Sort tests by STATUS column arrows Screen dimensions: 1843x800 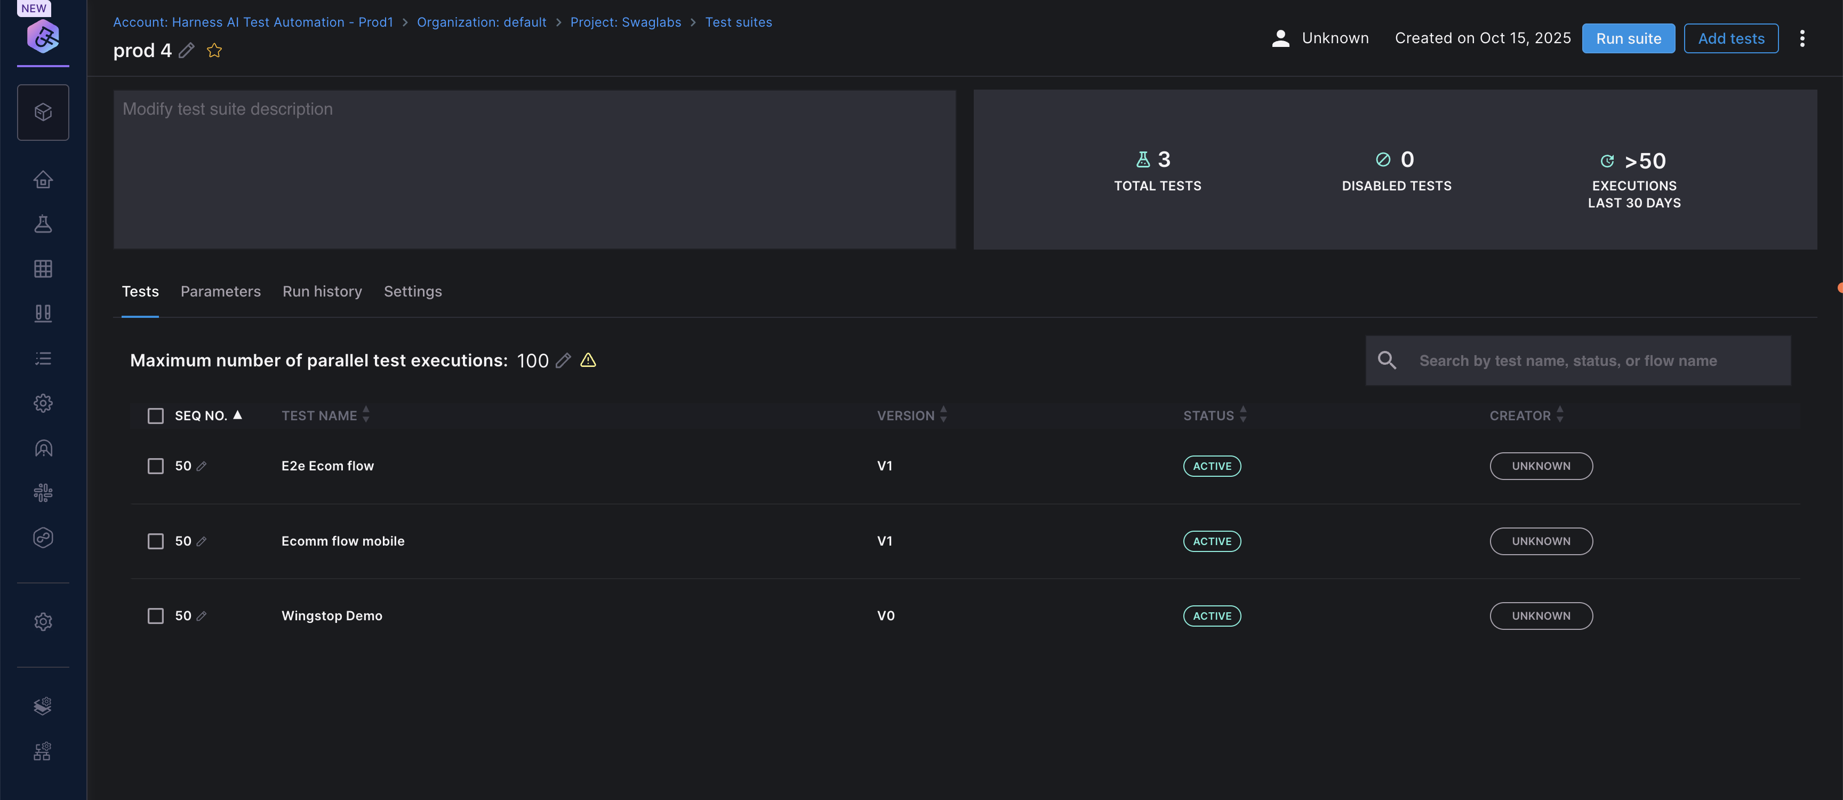(1243, 415)
